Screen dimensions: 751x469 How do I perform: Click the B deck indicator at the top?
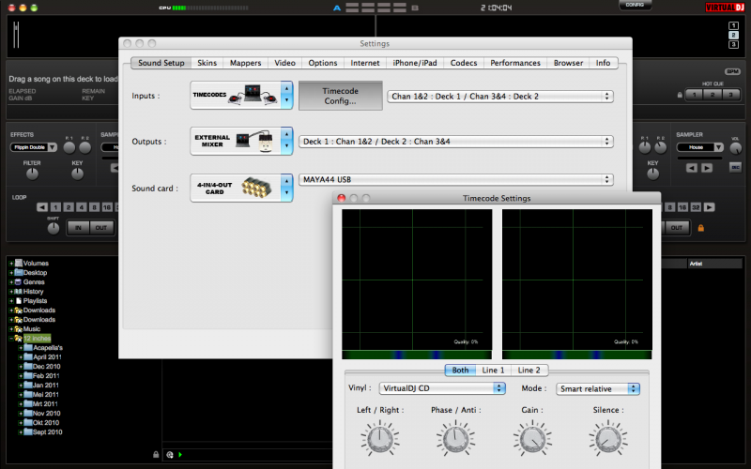[415, 8]
